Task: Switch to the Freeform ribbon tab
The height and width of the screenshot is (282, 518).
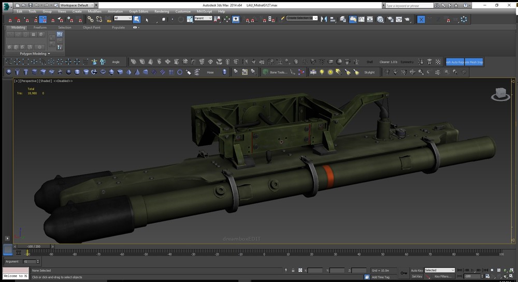Action: (40, 27)
